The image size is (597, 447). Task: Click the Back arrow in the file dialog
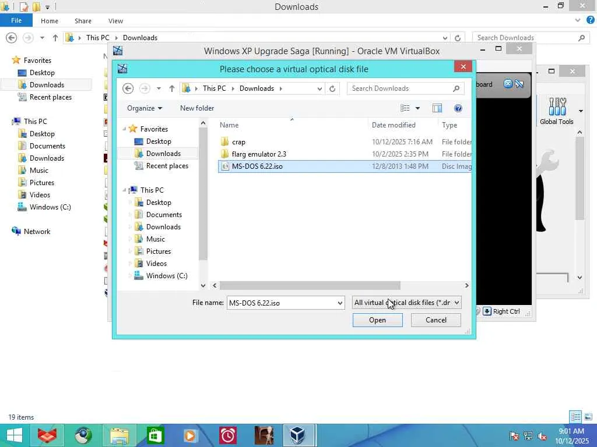[128, 88]
